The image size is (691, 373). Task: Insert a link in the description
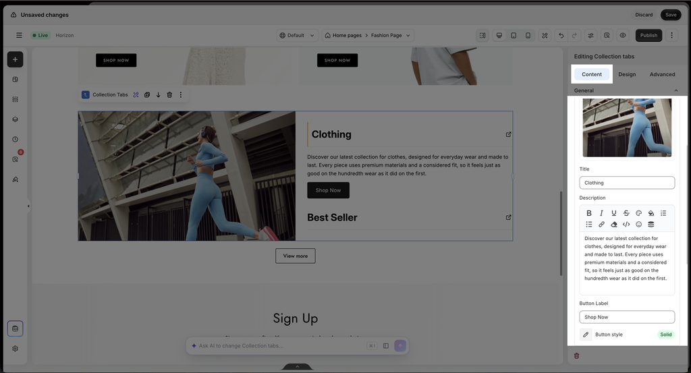click(x=601, y=225)
